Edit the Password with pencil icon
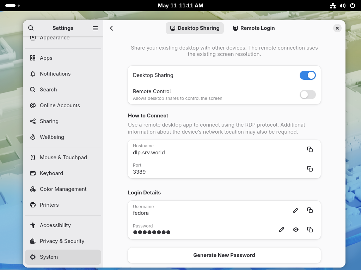Screen dimensions: 361x270 click(282, 230)
